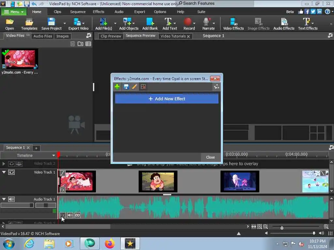The width and height of the screenshot is (334, 250).
Task: Expand the Add File(s) dropdown arrow
Action: pos(115,23)
